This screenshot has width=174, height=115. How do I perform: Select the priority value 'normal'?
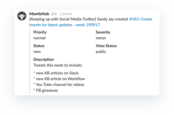[x=39, y=38]
